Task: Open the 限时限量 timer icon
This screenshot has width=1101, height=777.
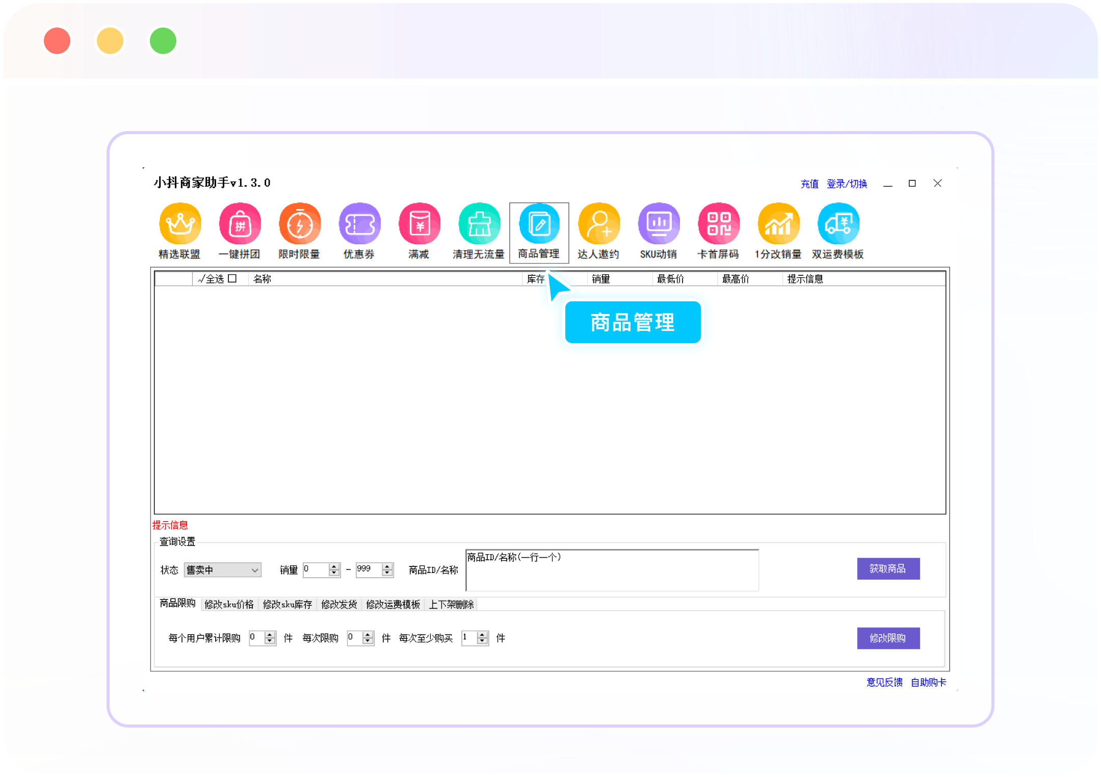Action: (x=300, y=224)
